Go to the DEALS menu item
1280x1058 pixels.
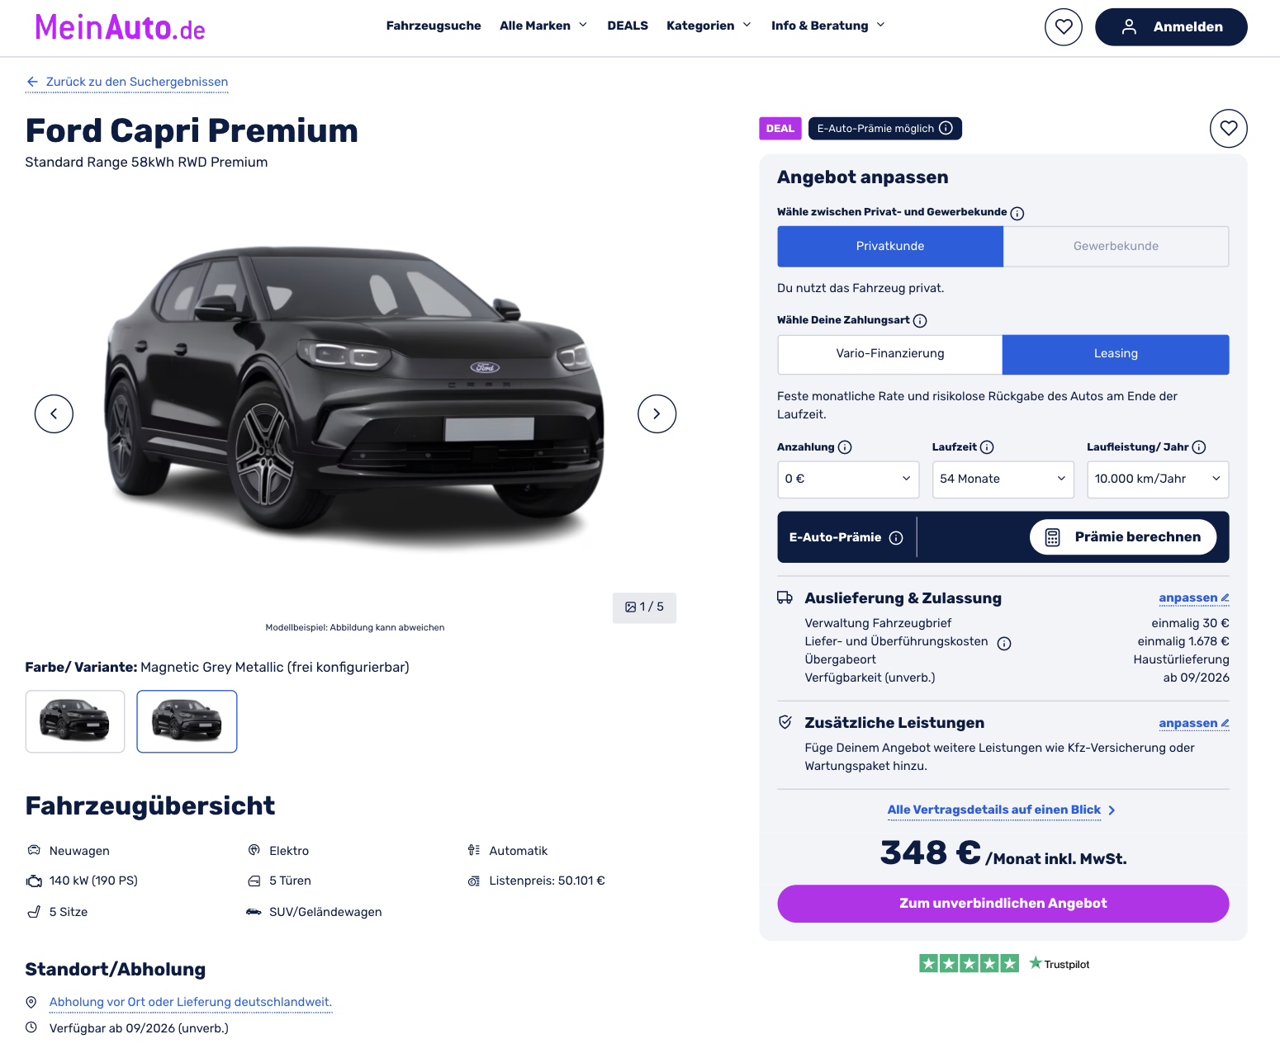[x=628, y=26]
